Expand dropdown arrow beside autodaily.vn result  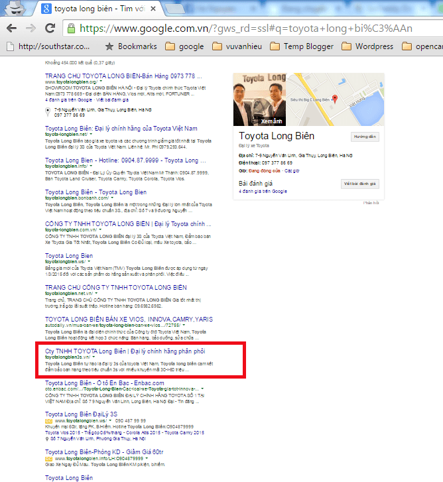pyautogui.click(x=184, y=325)
